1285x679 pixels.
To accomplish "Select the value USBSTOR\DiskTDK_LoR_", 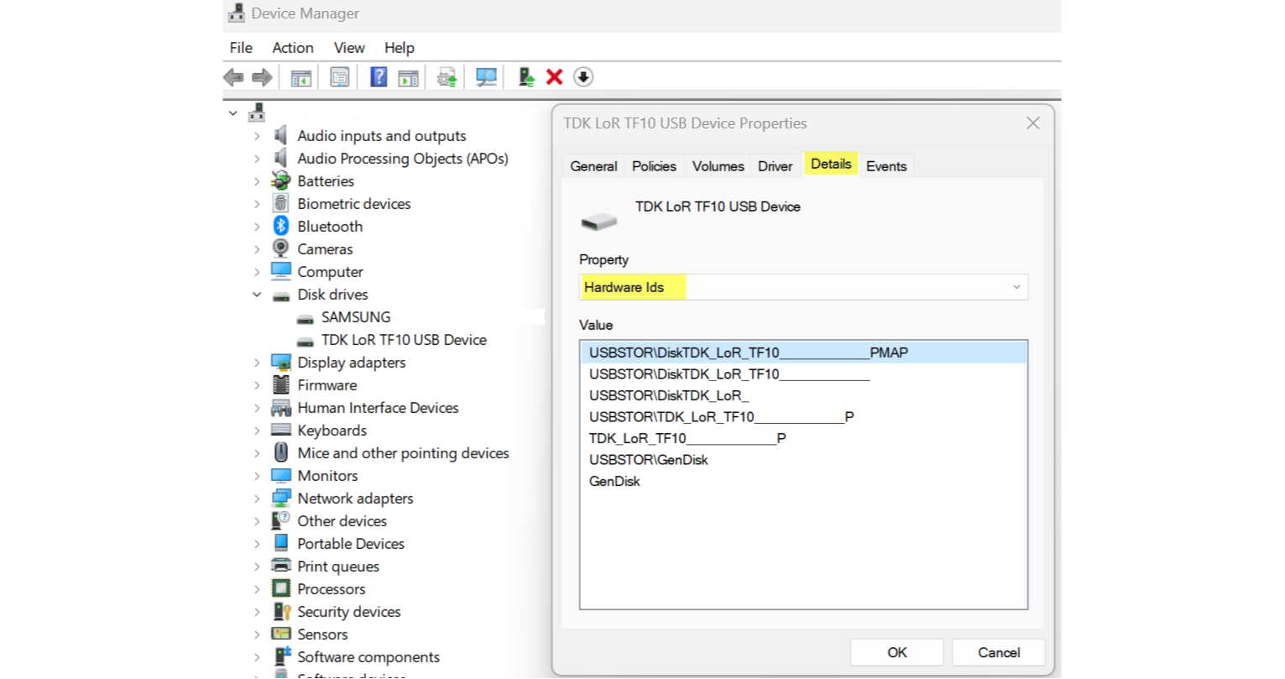I will point(803,395).
